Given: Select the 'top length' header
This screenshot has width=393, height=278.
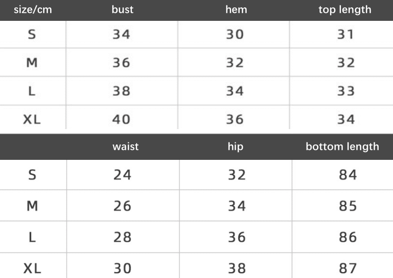Looking at the screenshot, I should tap(345, 10).
